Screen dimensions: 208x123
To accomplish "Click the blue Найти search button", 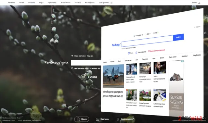I will [178, 37].
